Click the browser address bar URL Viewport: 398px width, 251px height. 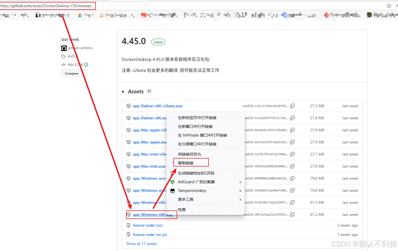point(46,6)
